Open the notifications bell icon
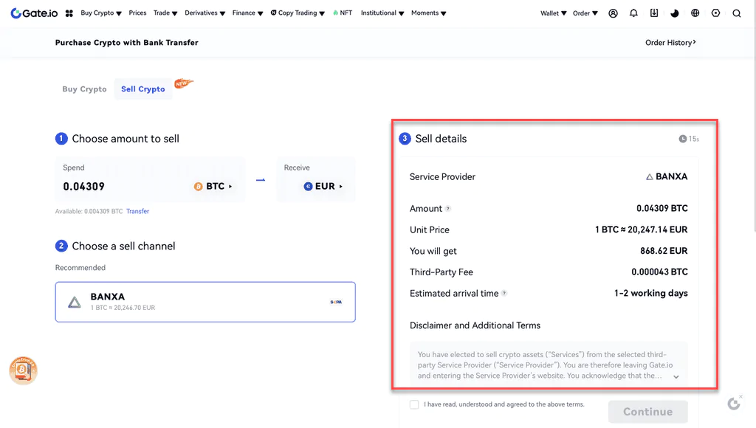 coord(633,13)
